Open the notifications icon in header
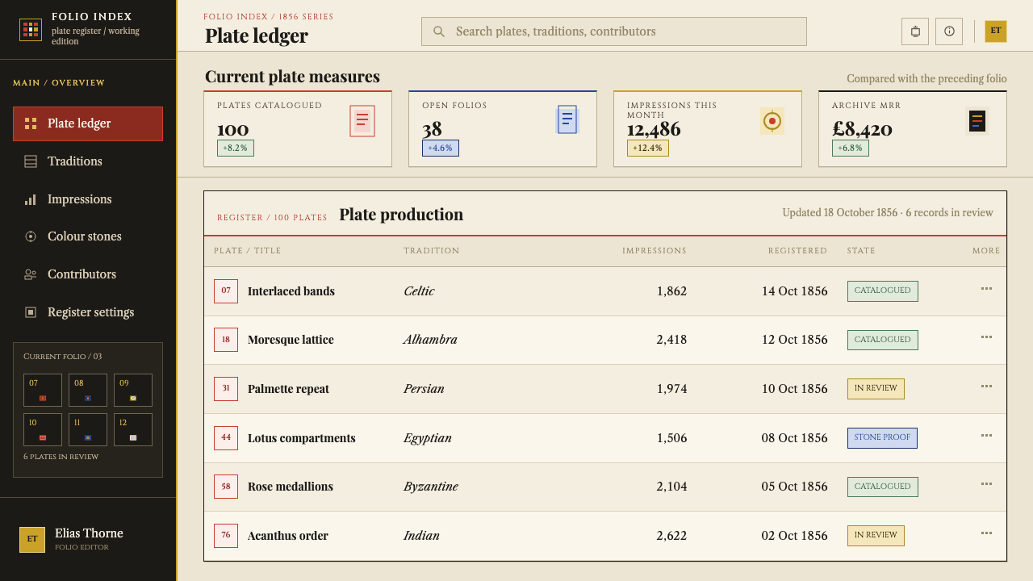This screenshot has height=581, width=1033. [915, 31]
